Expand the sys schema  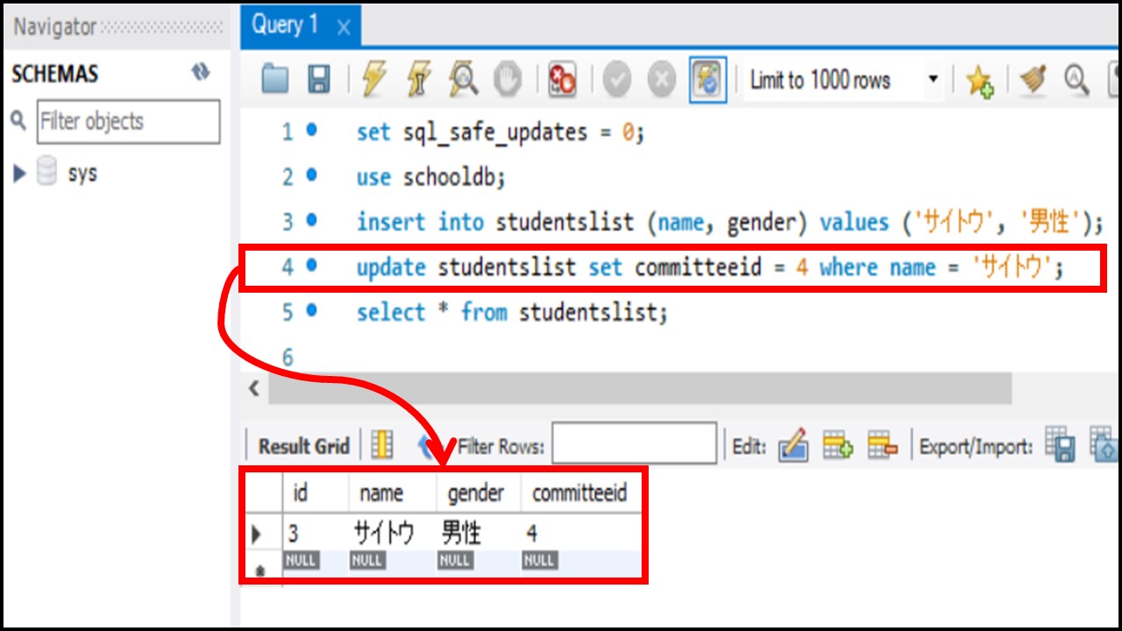click(20, 173)
